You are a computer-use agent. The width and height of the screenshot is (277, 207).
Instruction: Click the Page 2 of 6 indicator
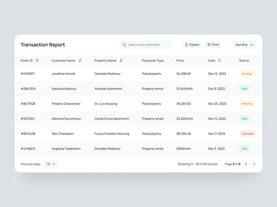232,164
